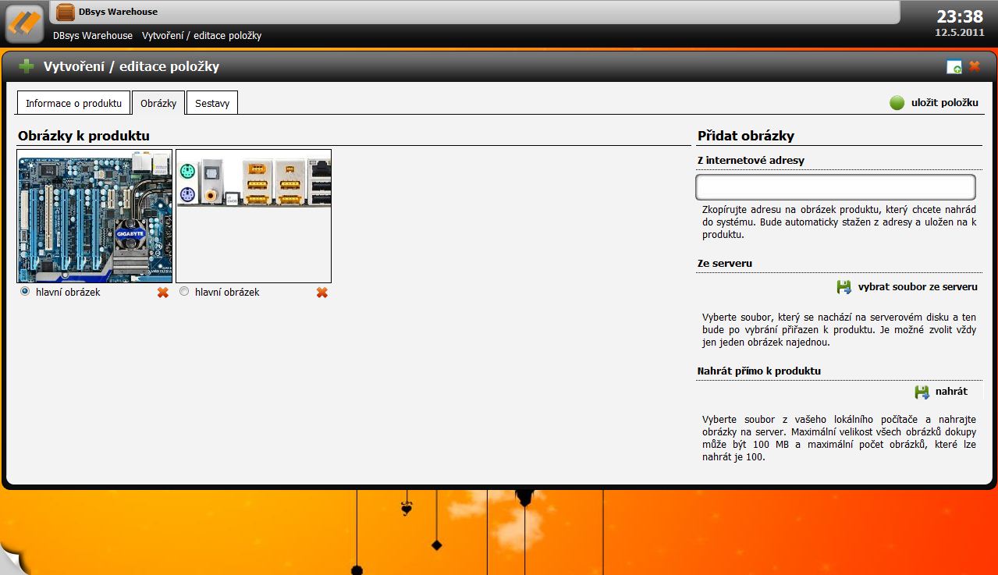Click the nahrát upload link
The image size is (998, 575).
click(x=951, y=392)
